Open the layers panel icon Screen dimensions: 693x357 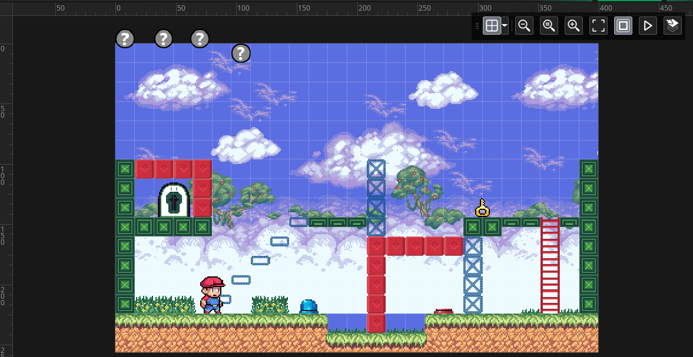[672, 26]
